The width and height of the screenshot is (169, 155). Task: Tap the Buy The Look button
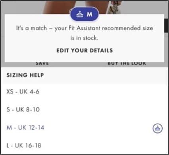point(127,63)
